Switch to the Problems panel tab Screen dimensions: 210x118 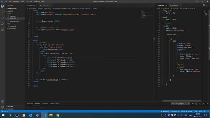click(x=30, y=104)
